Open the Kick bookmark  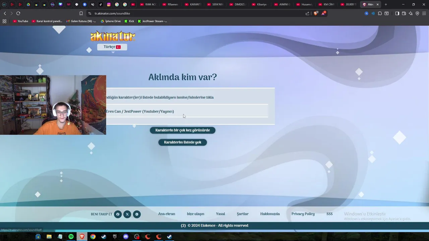click(129, 21)
